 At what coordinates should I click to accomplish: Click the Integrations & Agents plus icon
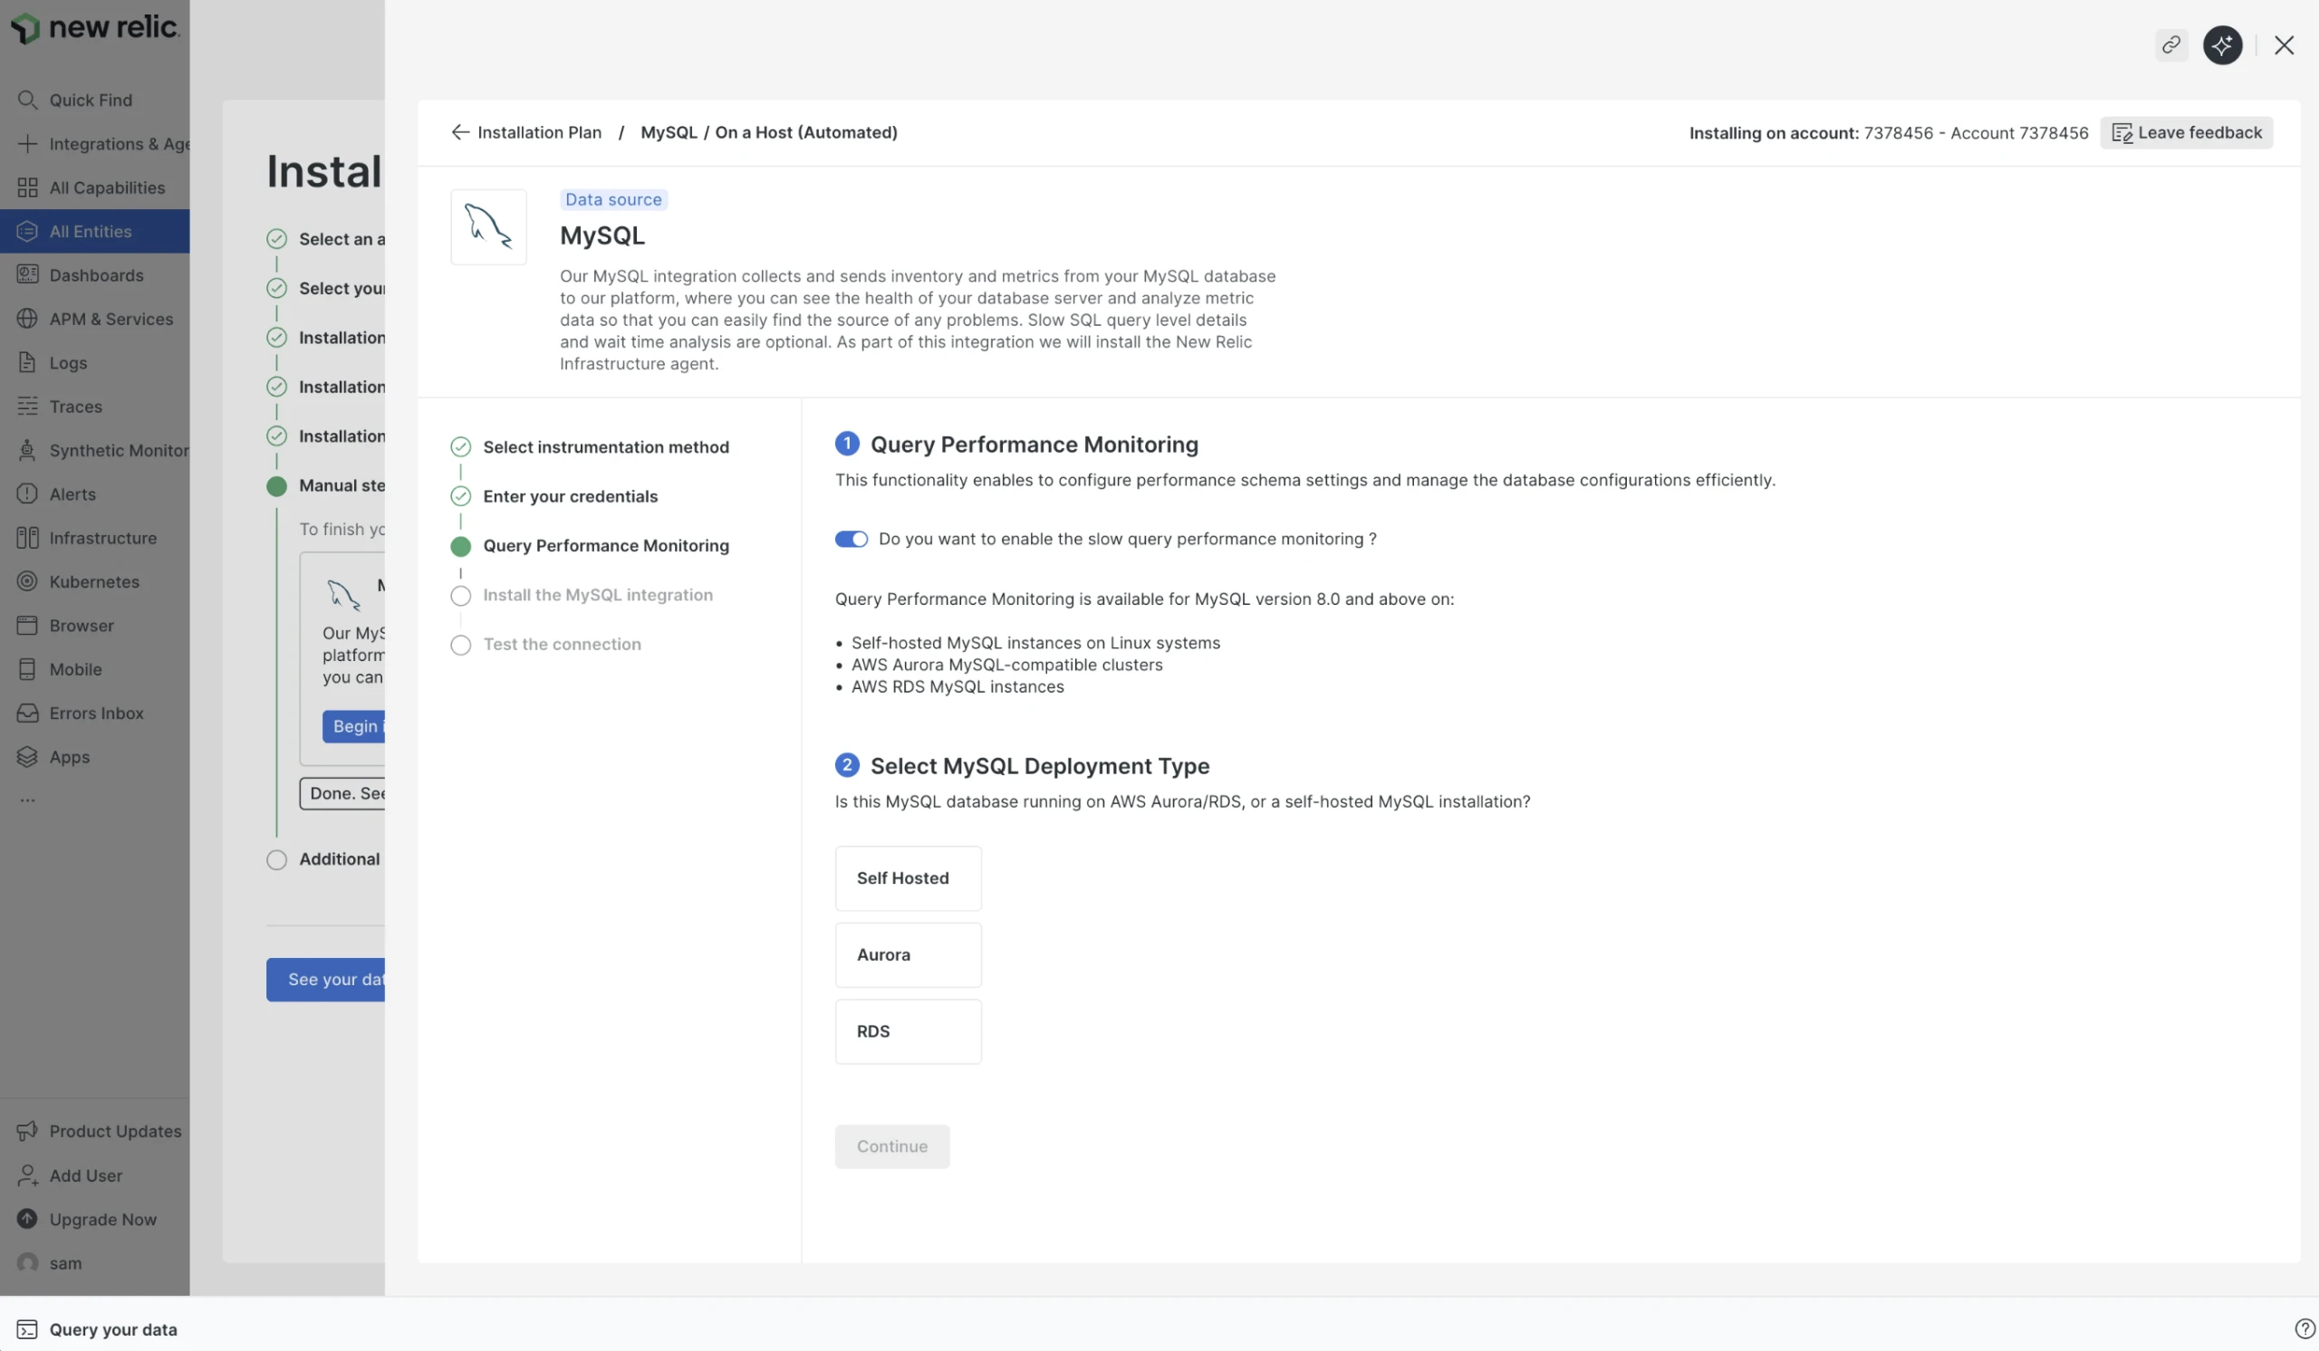[27, 143]
